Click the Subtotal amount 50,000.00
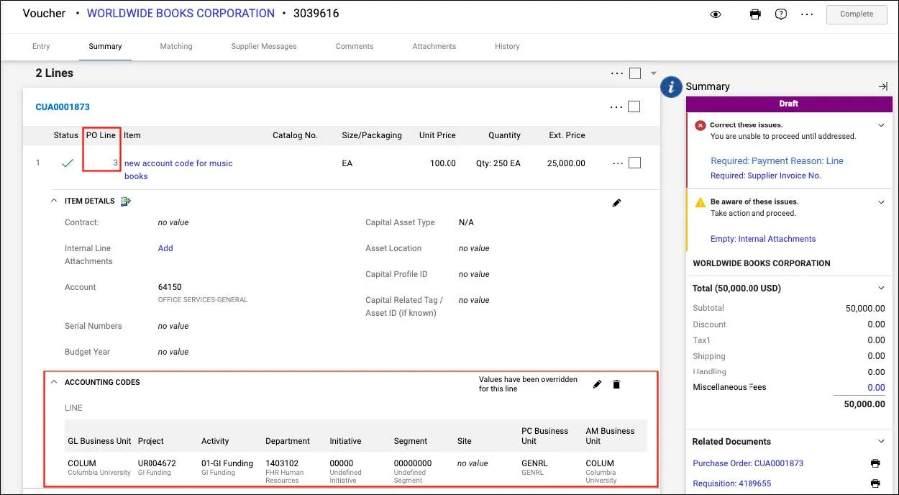 click(865, 309)
